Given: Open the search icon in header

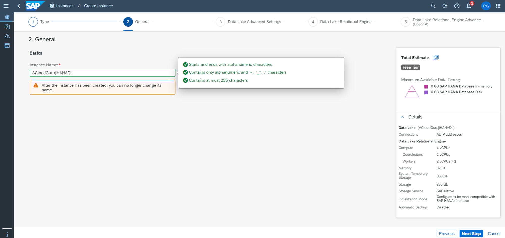Looking at the screenshot, I should tap(433, 6).
